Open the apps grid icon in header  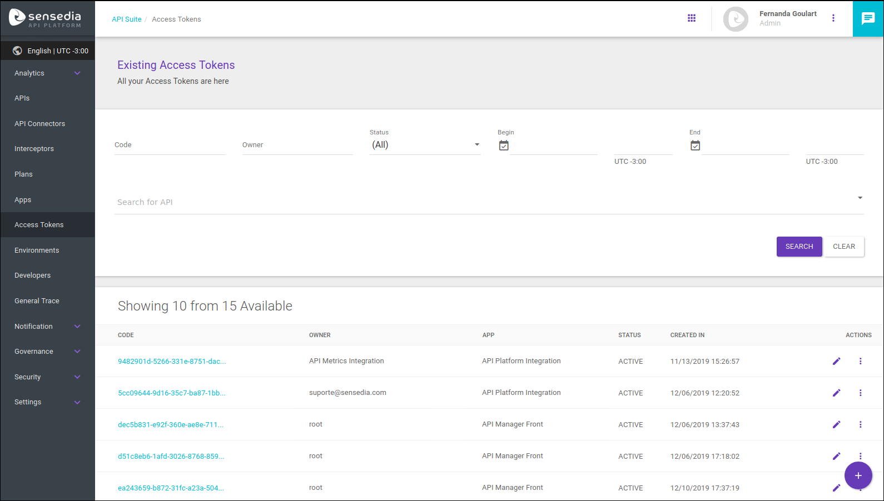[x=692, y=18]
